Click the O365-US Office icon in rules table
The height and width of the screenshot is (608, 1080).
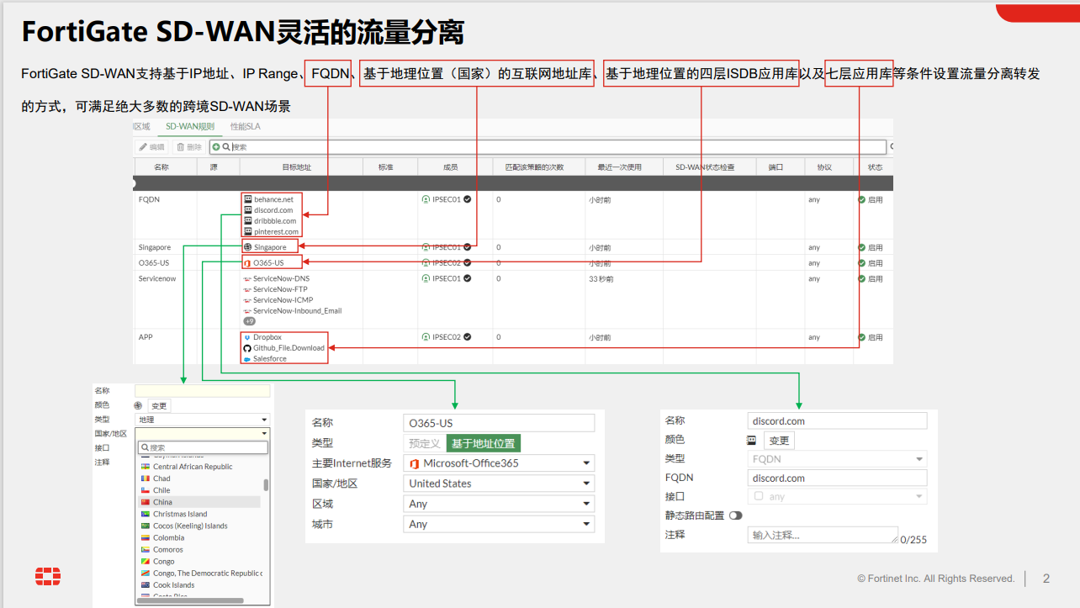tap(247, 263)
